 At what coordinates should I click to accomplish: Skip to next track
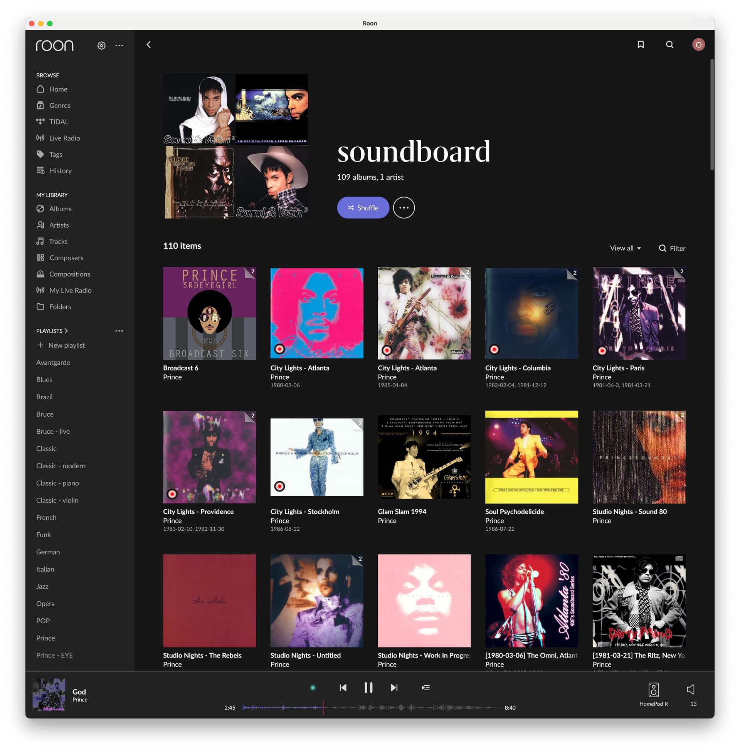(394, 688)
